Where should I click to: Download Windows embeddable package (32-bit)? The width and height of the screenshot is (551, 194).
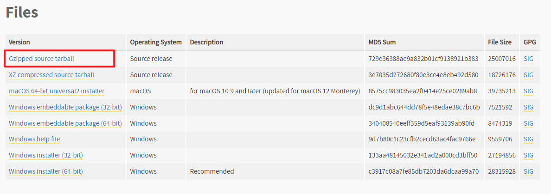point(65,107)
